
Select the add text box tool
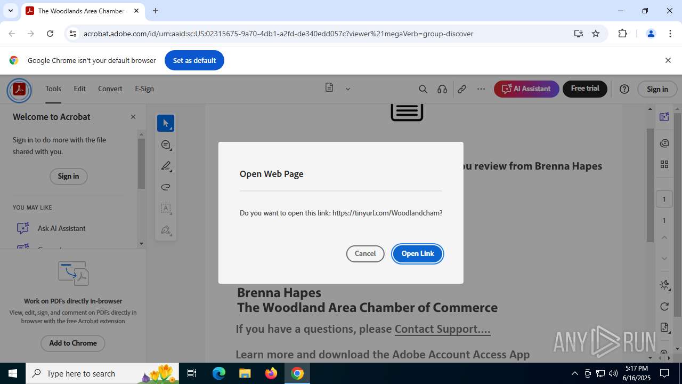pyautogui.click(x=166, y=209)
